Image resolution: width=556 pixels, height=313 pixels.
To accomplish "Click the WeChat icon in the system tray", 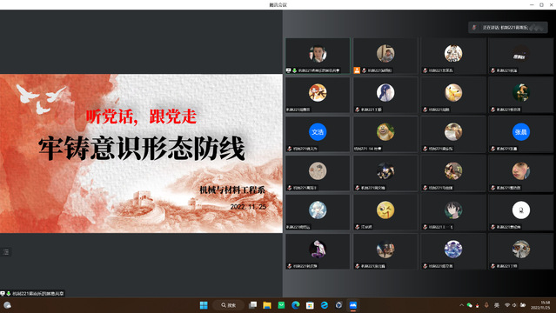I will (x=470, y=305).
